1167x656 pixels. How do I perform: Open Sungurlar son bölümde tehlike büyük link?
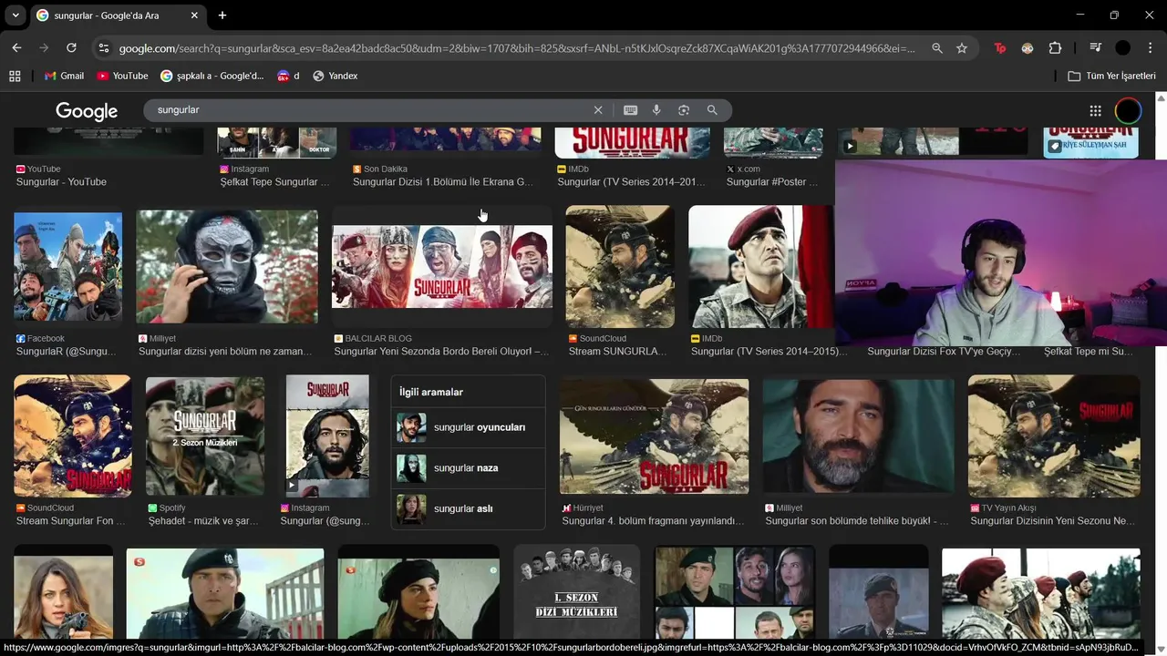857,521
